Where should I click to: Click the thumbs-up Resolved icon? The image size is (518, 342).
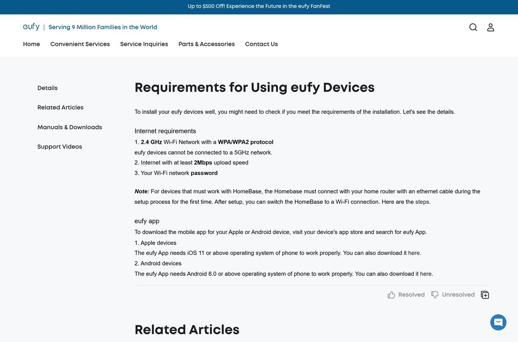click(x=391, y=294)
